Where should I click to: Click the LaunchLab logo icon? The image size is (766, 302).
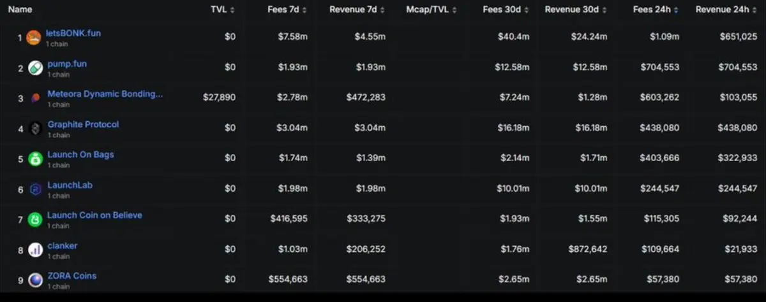pyautogui.click(x=36, y=189)
